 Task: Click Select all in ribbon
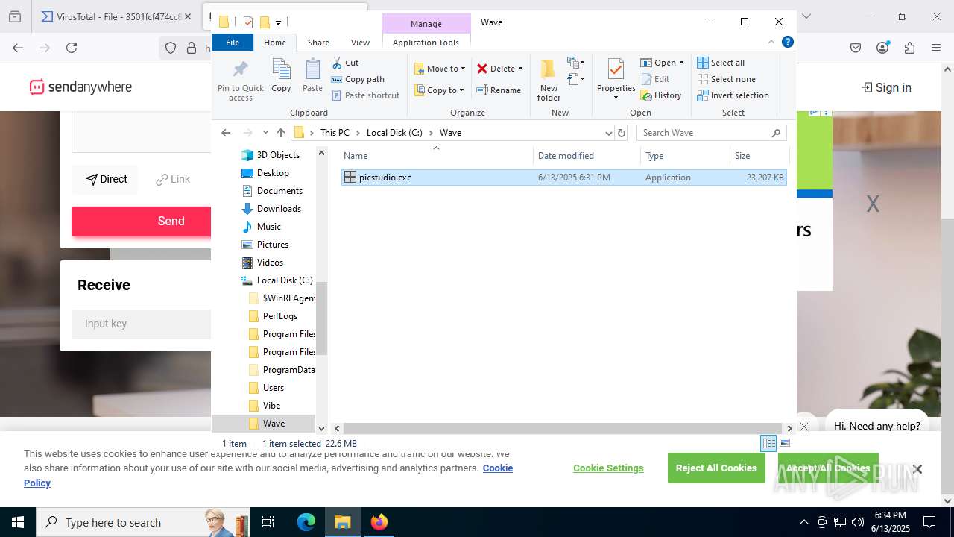click(x=721, y=63)
